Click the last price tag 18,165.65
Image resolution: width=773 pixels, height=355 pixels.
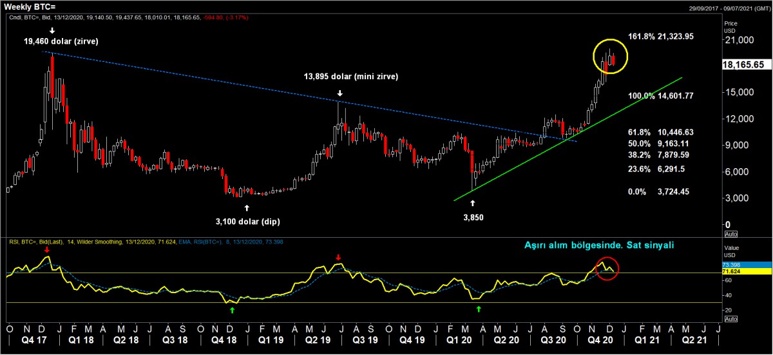pos(746,64)
